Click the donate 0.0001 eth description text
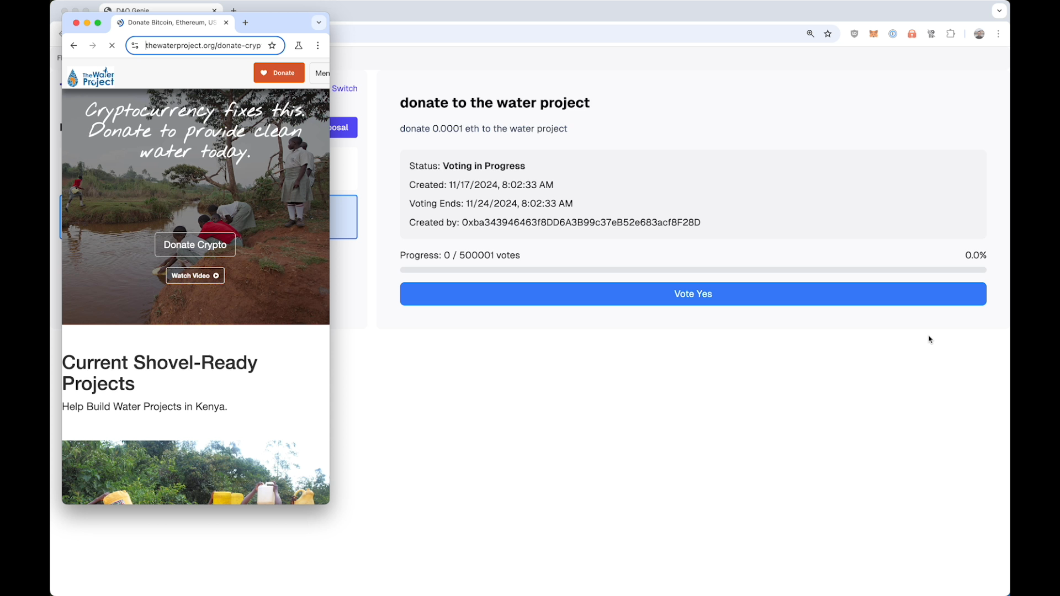Viewport: 1060px width, 596px height. tap(483, 129)
